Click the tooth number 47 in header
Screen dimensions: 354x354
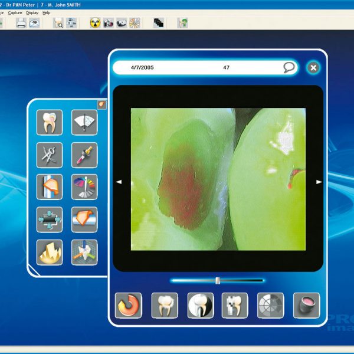pos(226,67)
